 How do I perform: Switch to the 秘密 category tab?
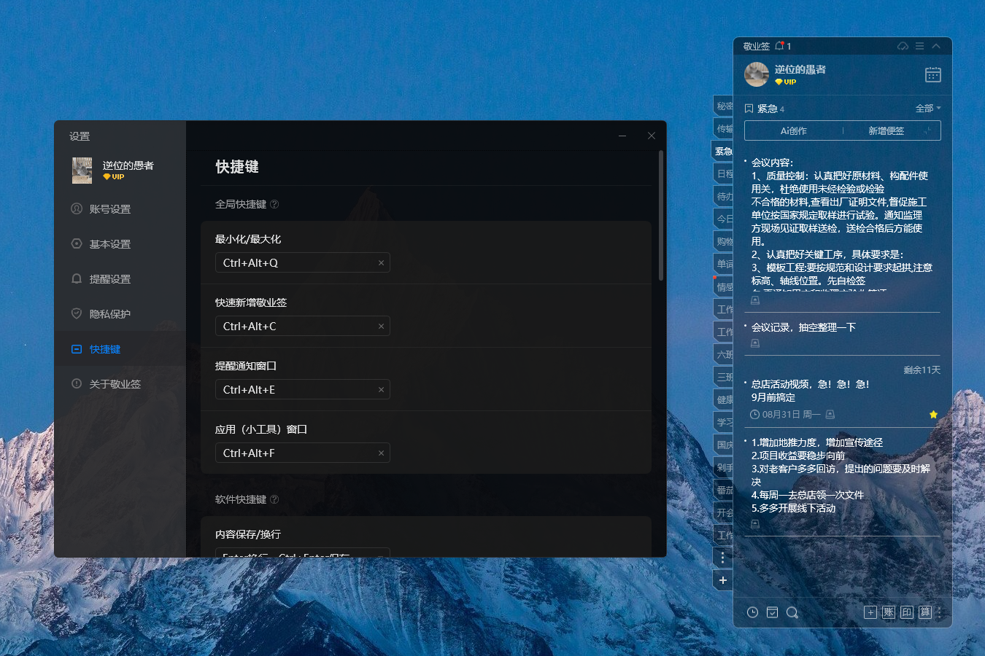coord(724,106)
